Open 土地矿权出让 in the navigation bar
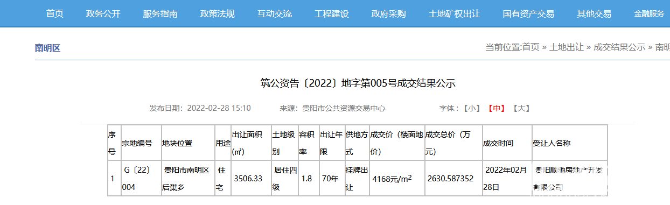Viewport: 670px width, 205px height. 455,13
